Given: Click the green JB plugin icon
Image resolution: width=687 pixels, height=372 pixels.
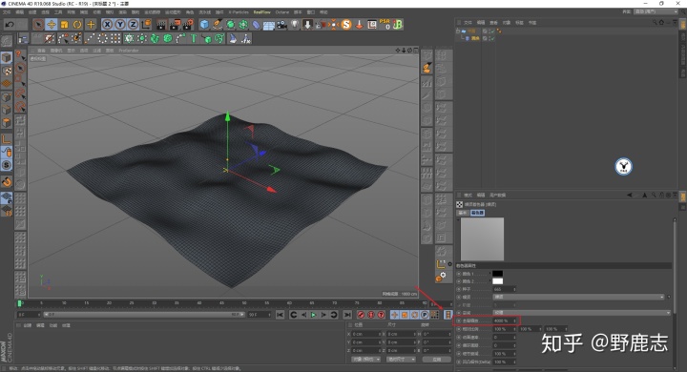Looking at the screenshot, I should point(398,25).
